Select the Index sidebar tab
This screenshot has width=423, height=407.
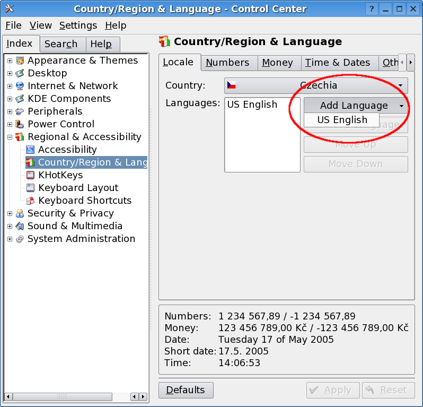tap(21, 44)
